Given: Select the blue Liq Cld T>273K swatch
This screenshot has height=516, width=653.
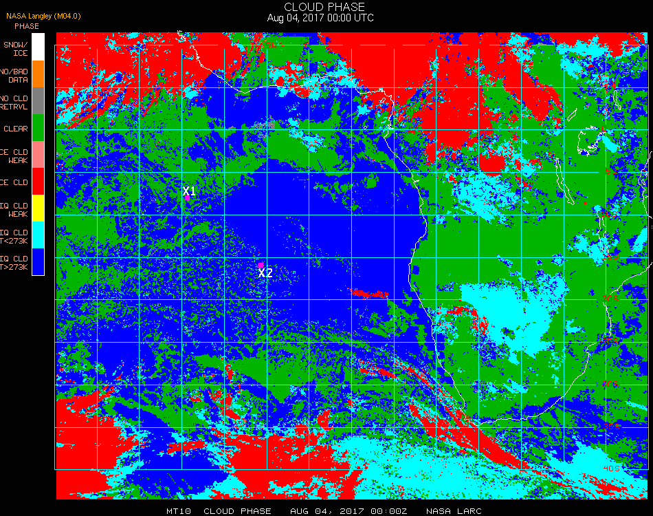Looking at the screenshot, I should click(x=38, y=261).
